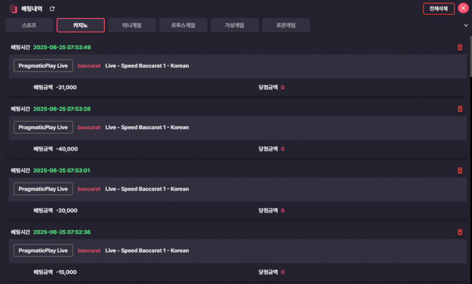The height and width of the screenshot is (284, 472).
Task: Click the 베팅내역 panel title
Action: 32,8
